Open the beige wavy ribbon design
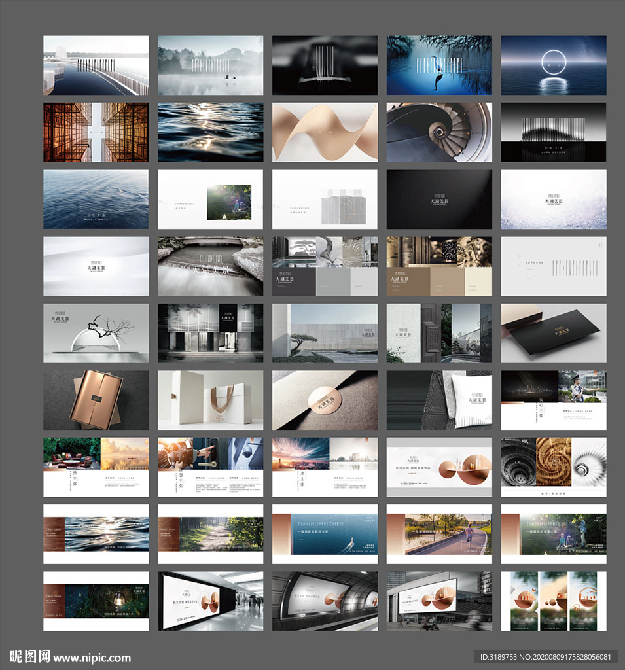This screenshot has height=670, width=625. coord(325,132)
